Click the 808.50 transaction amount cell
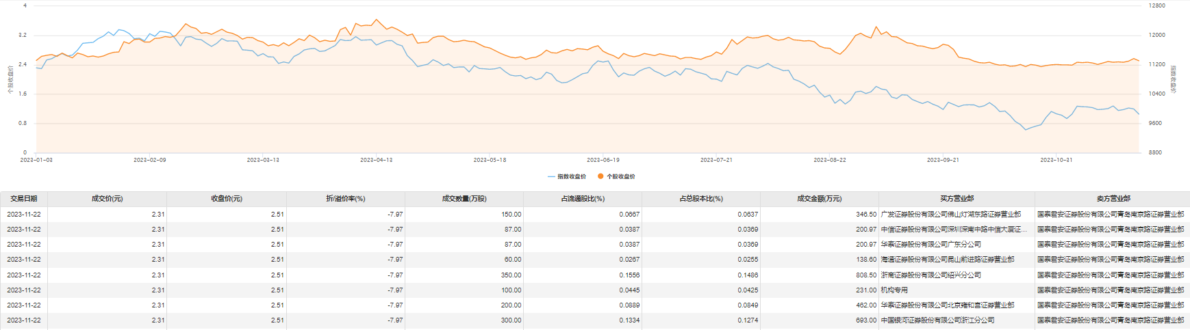The width and height of the screenshot is (1190, 330). (865, 275)
